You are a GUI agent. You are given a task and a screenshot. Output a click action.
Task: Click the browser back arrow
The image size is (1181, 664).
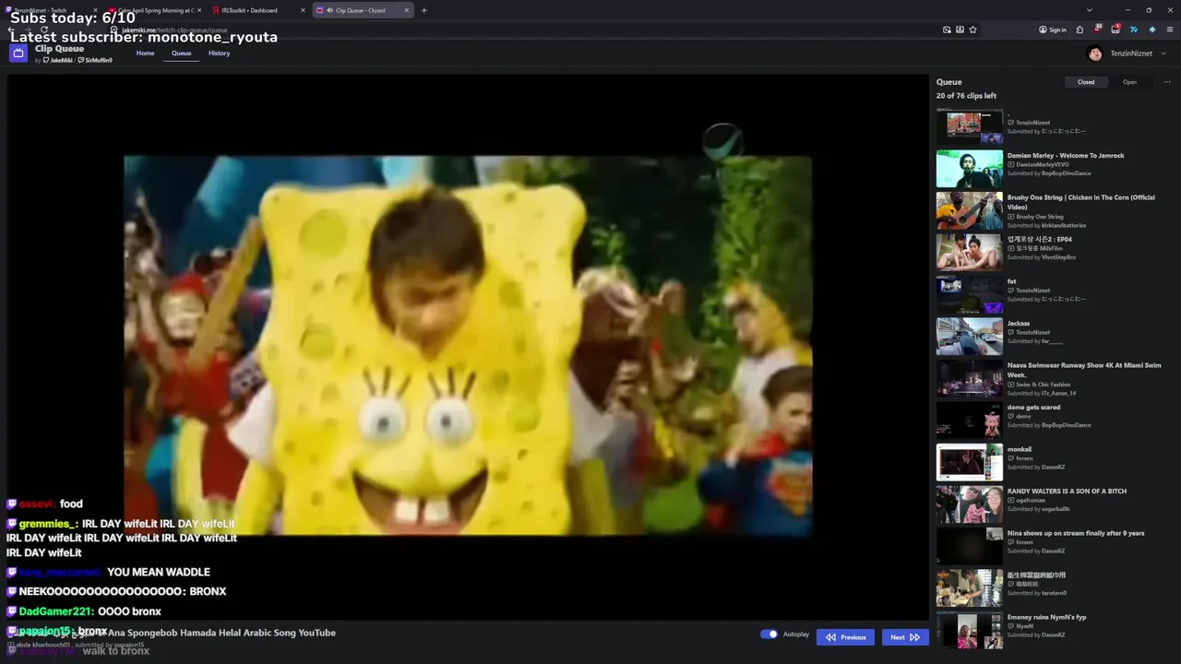pos(11,30)
